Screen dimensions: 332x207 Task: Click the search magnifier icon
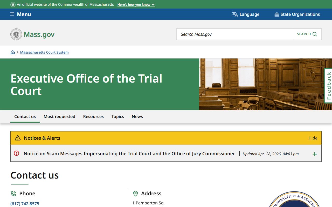tap(315, 34)
